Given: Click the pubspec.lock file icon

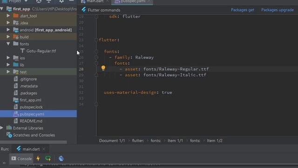Looking at the screenshot, I should [16, 107].
